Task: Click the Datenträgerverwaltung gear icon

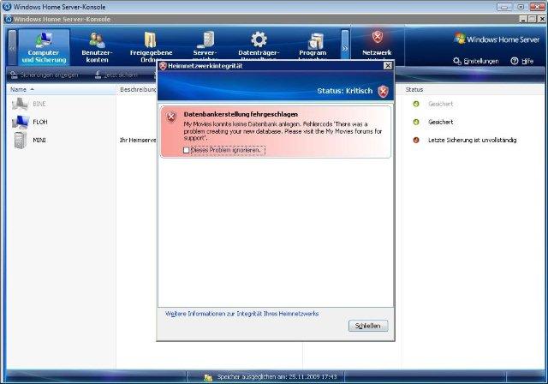Action: [x=259, y=39]
